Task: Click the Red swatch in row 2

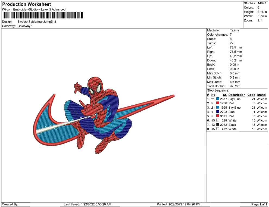Action: click(218, 103)
